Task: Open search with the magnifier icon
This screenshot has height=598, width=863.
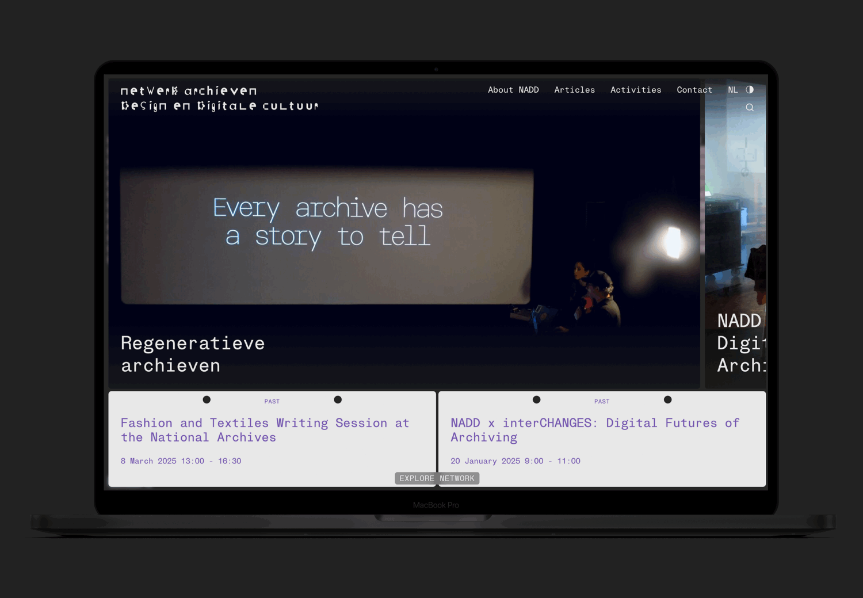Action: (750, 108)
